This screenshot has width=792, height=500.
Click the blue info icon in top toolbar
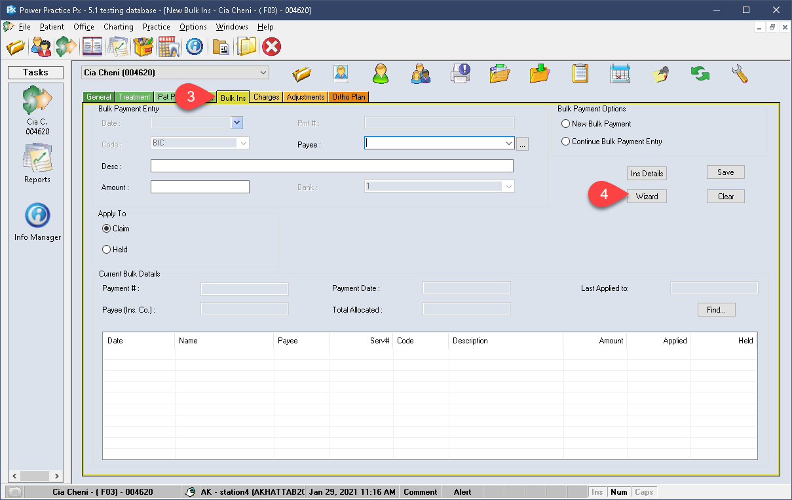point(194,47)
